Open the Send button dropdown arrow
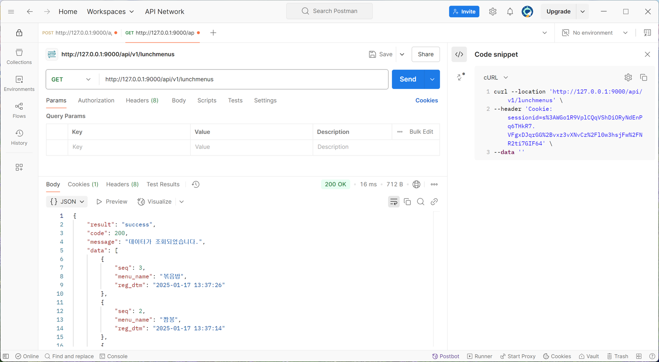This screenshot has width=659, height=362. 432,79
